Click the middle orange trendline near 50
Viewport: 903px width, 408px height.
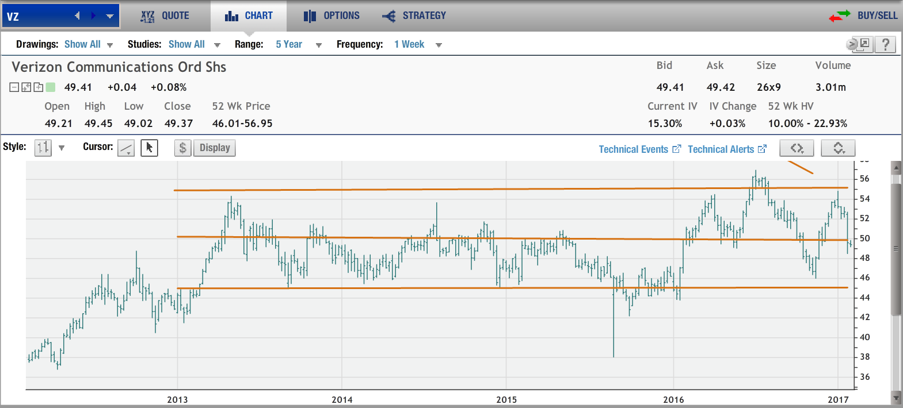[512, 238]
